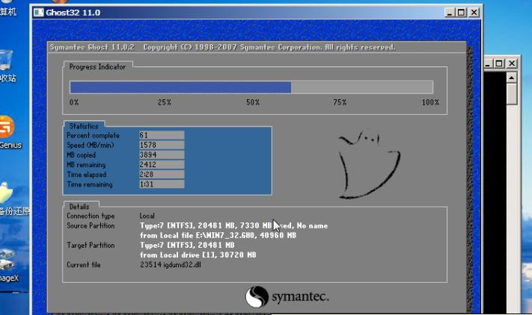Click the Source Partition NTFS details line
532x315 pixels.
[x=233, y=225]
